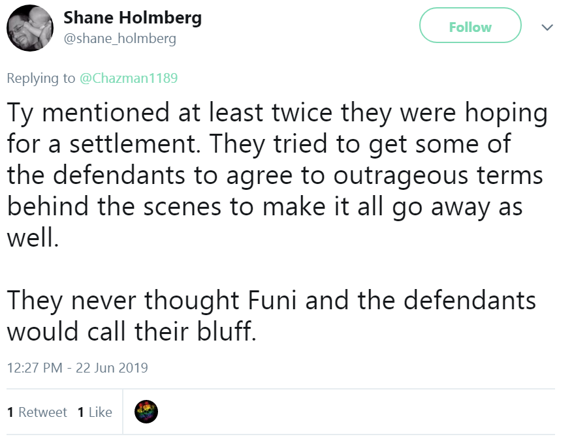Click the Shane Holmberg display name
Screen dimensions: 574x443
click(x=133, y=18)
